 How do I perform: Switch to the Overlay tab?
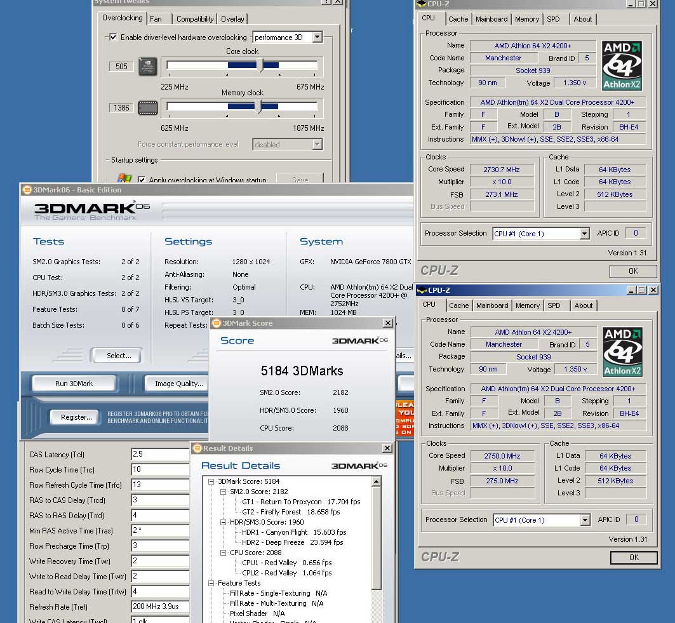click(x=232, y=19)
